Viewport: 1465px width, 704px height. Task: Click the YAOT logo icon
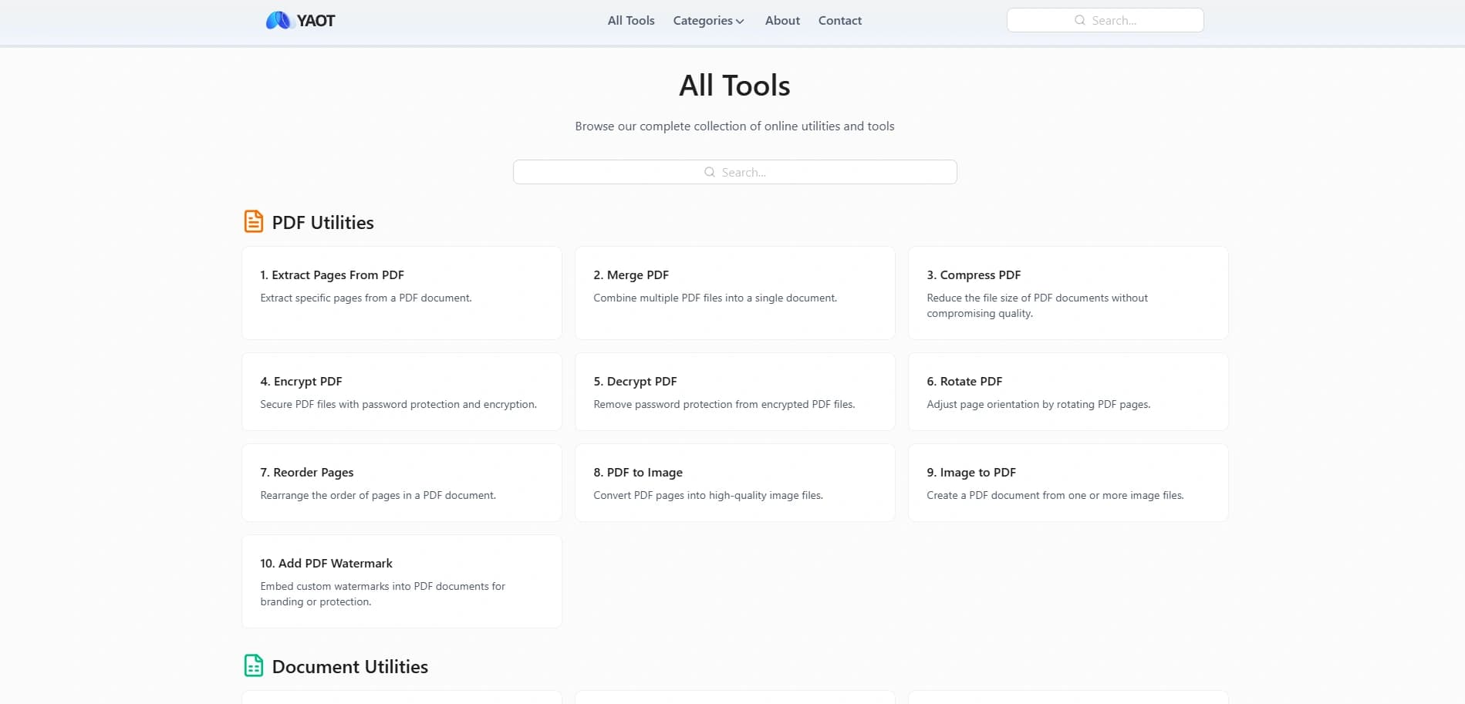tap(278, 21)
